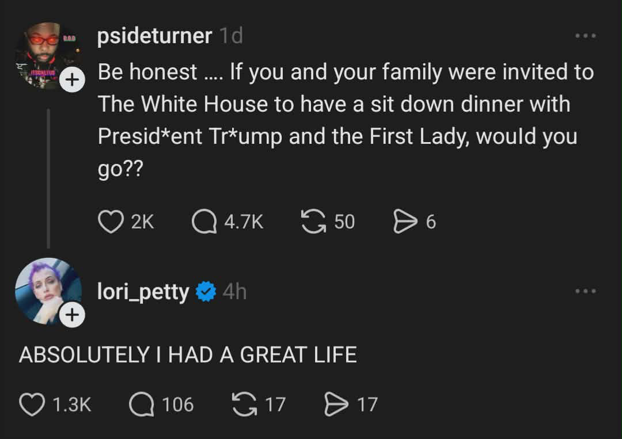Open replies on psideturner's post
The image size is (622, 439).
pos(204,222)
